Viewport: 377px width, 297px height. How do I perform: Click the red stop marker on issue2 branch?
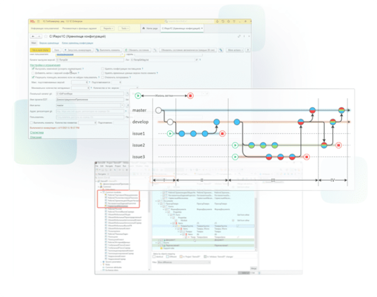pyautogui.click(x=339, y=145)
